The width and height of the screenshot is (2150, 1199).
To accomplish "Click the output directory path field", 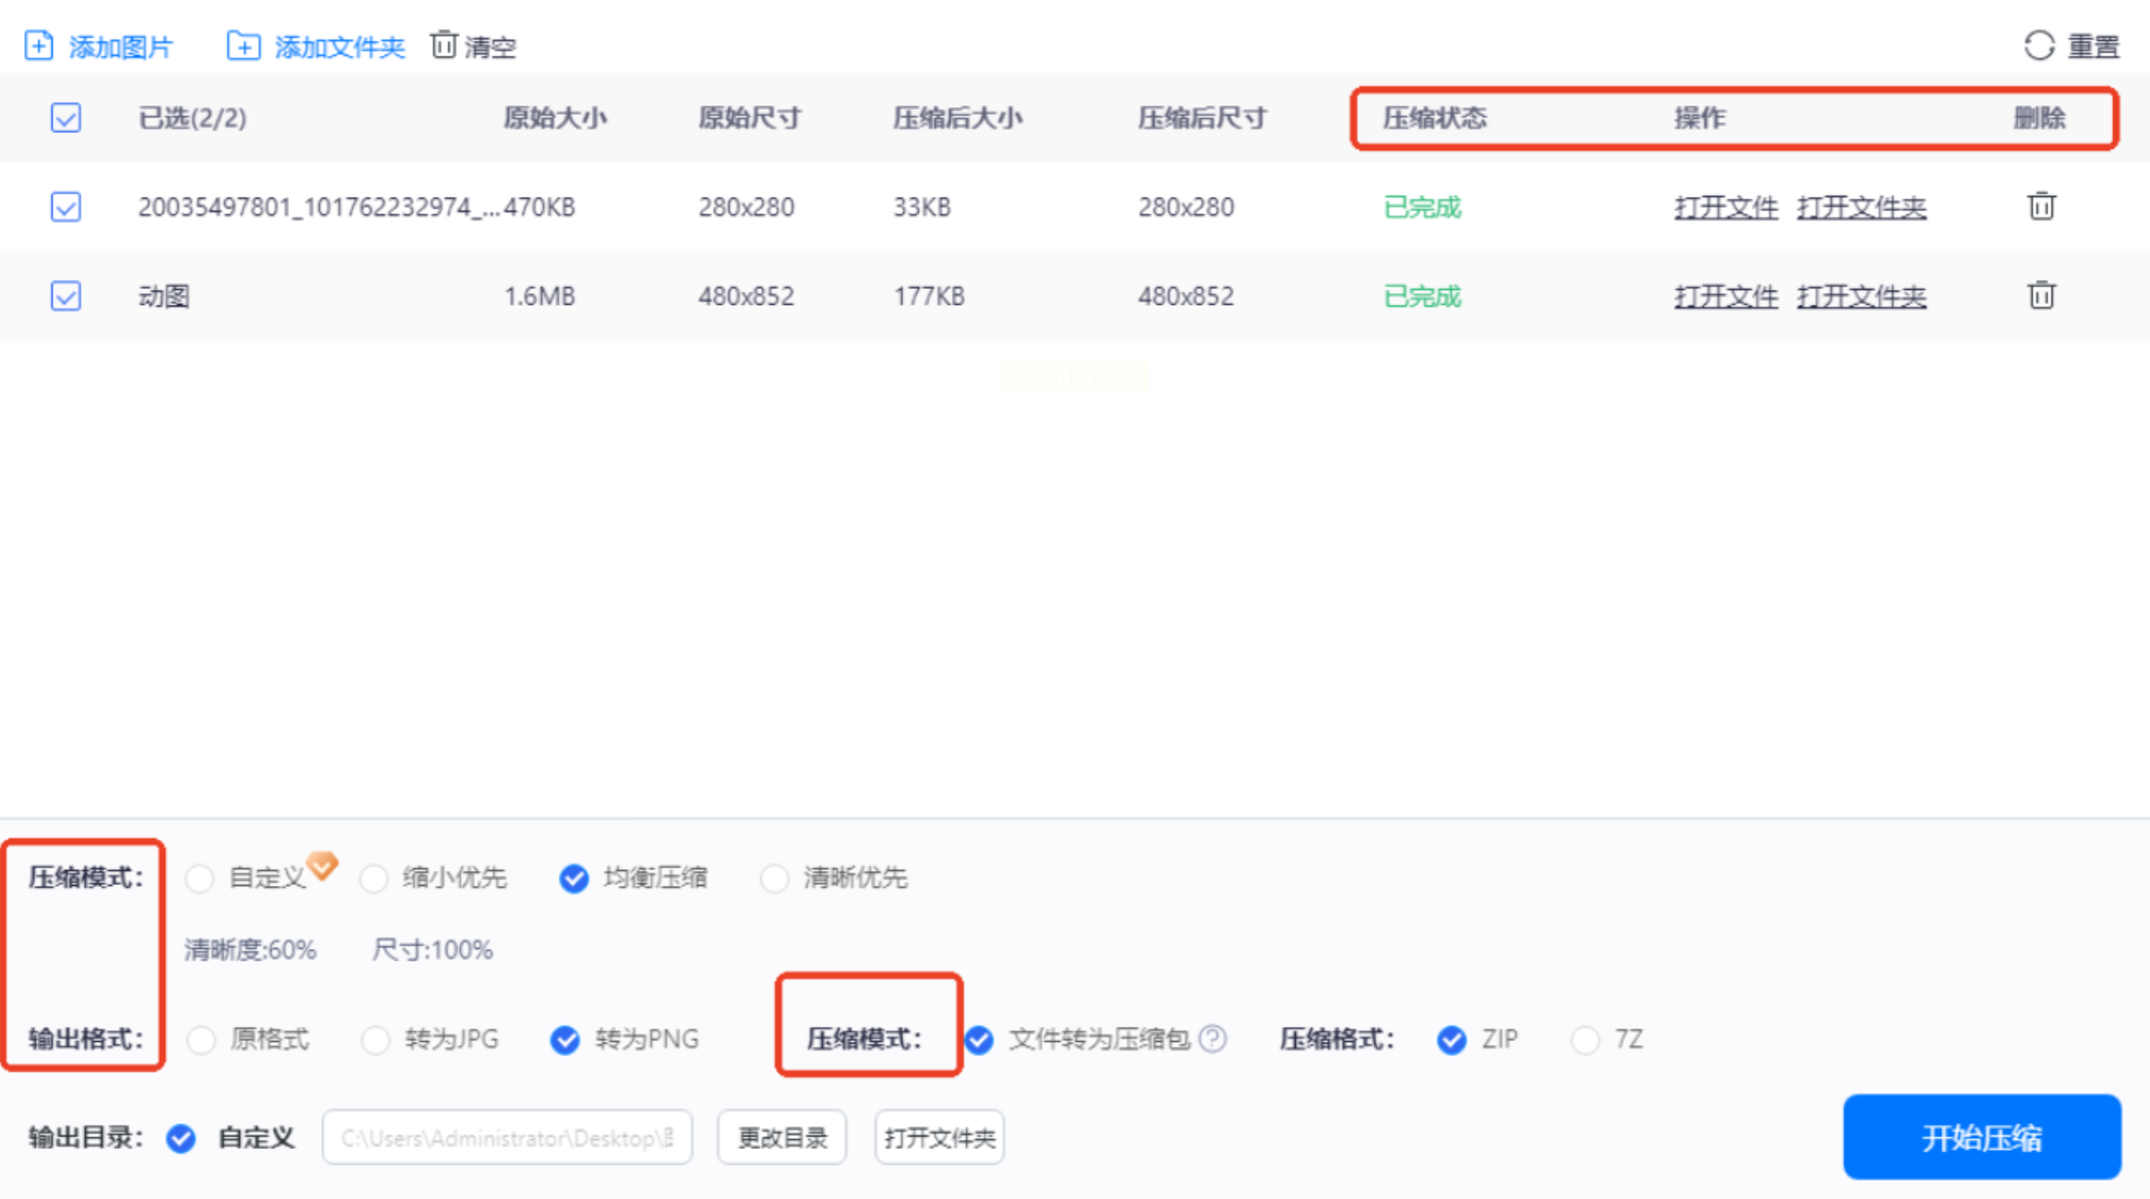I will pos(506,1137).
